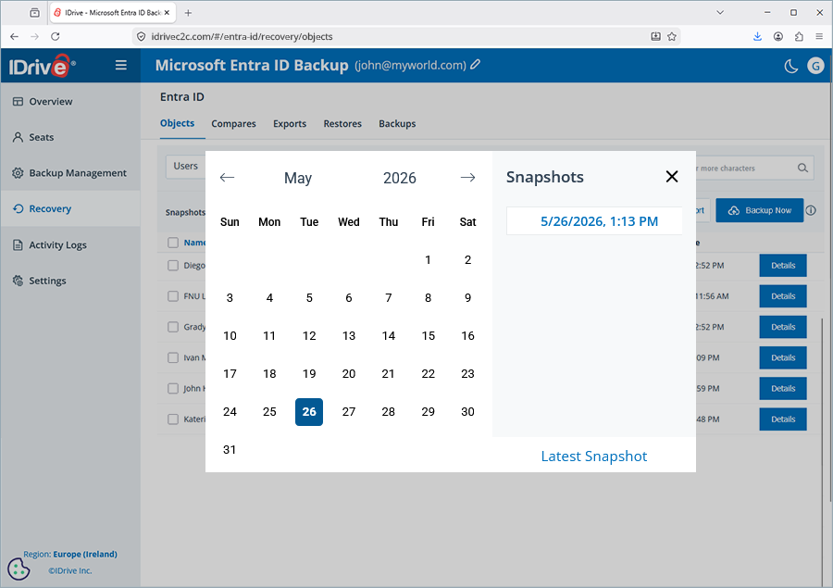Select May 20 in the calendar
This screenshot has width=833, height=588.
349,374
